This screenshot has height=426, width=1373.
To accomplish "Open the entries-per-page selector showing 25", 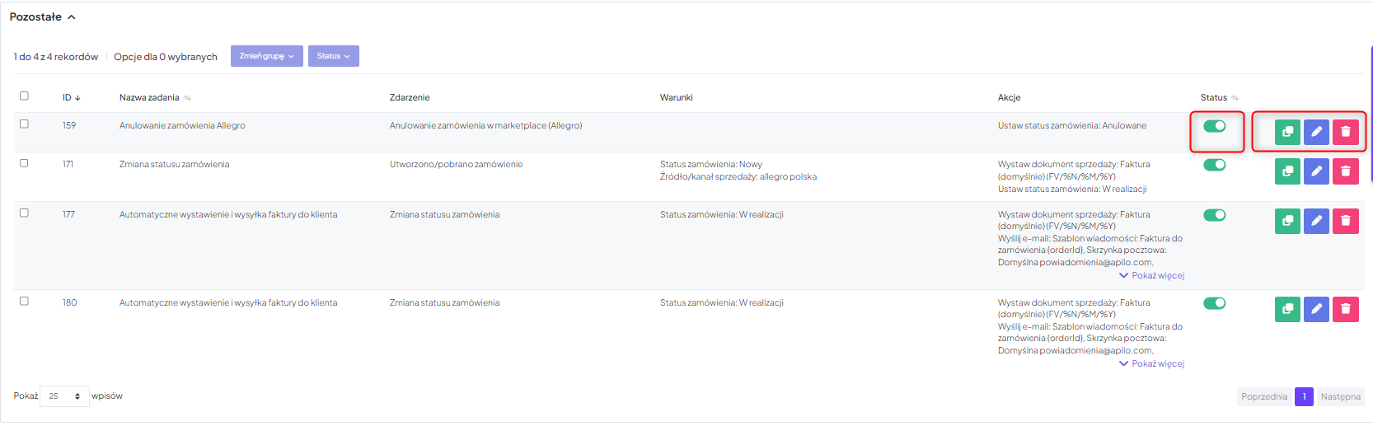I will [64, 396].
